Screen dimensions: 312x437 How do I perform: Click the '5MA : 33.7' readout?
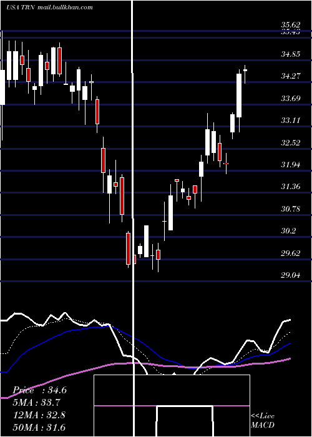tap(37, 403)
